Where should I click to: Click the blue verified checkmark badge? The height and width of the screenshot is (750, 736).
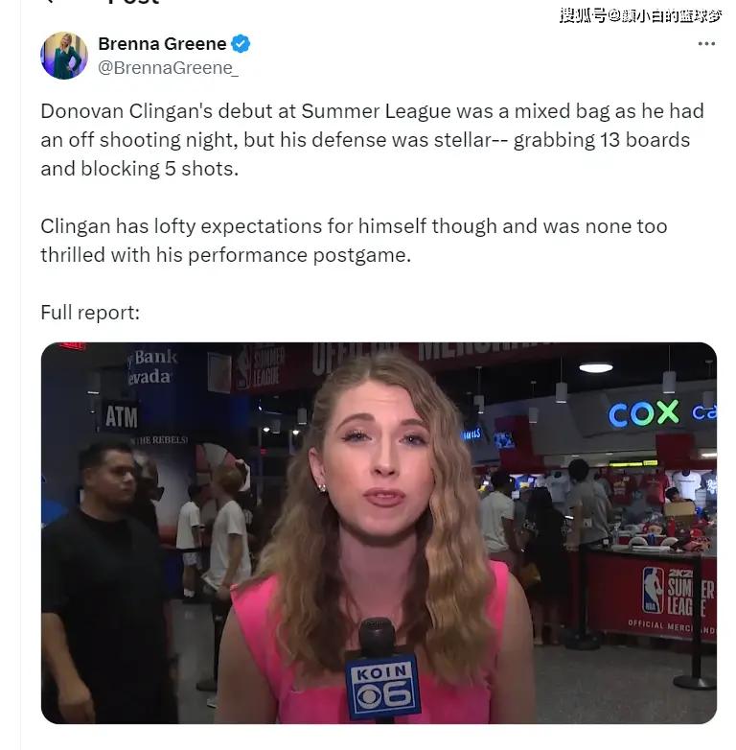tap(241, 43)
